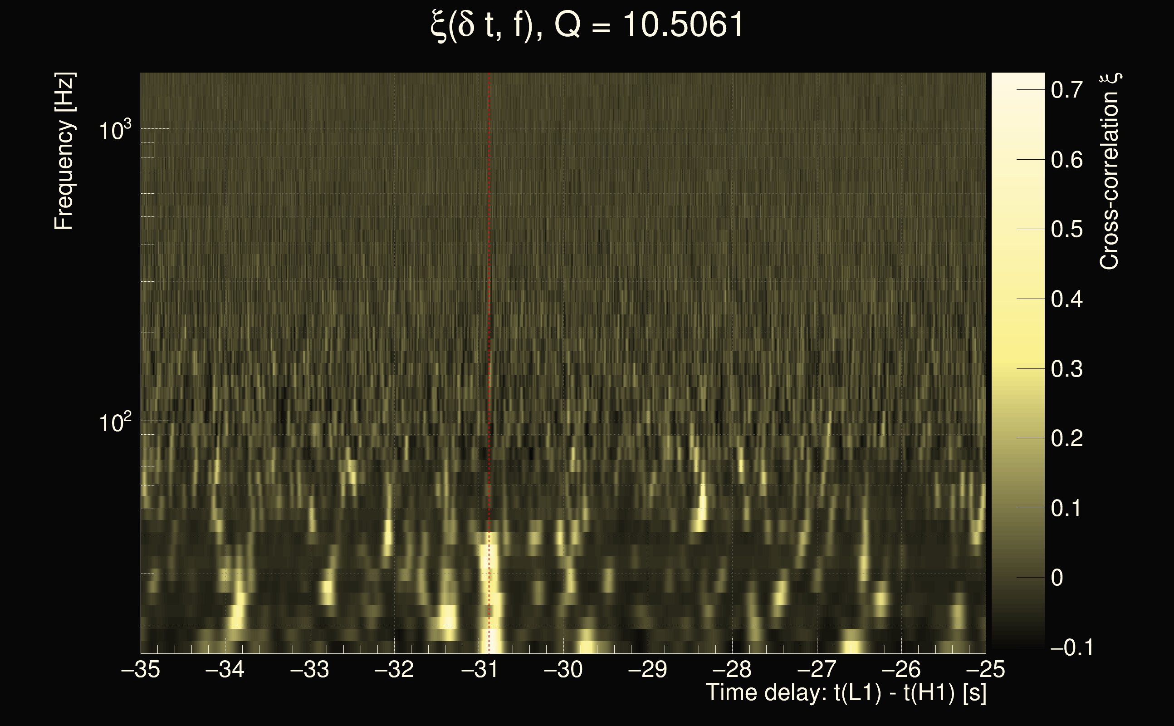Click the −25 tick label on the time axis
1174x726 pixels.
985,669
